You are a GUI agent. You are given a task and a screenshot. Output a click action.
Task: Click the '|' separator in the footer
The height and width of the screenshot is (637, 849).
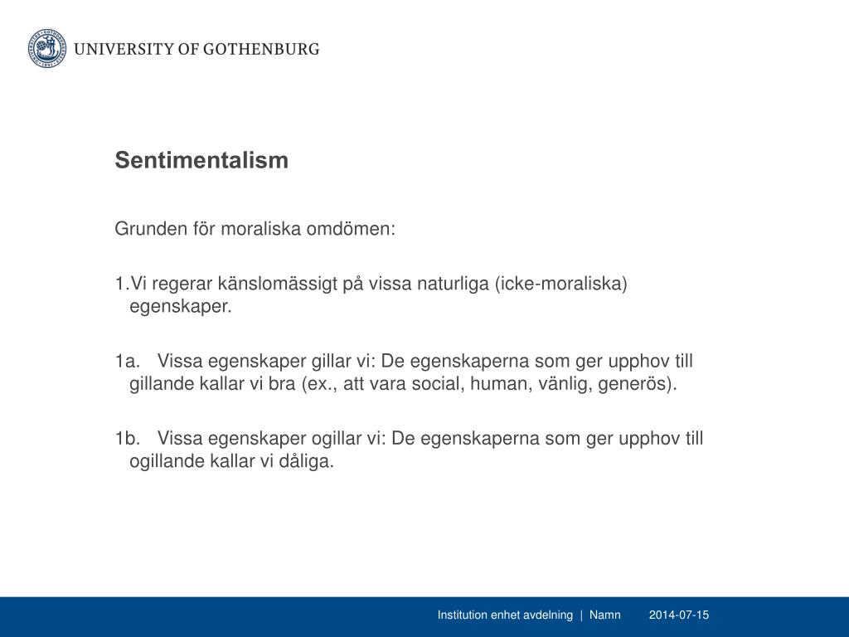[x=581, y=615]
